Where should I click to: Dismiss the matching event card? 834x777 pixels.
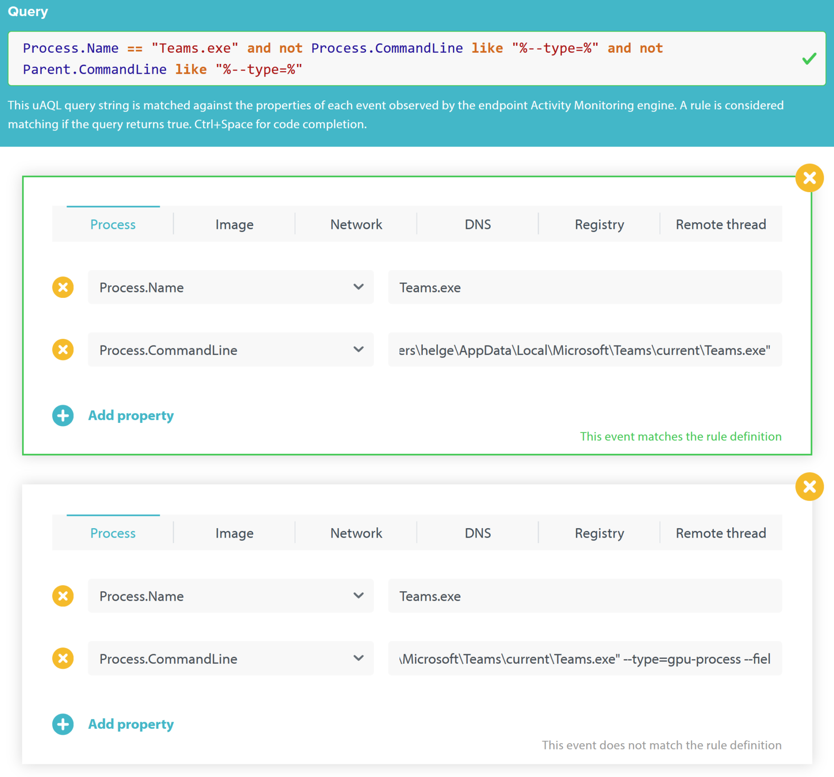pos(809,177)
